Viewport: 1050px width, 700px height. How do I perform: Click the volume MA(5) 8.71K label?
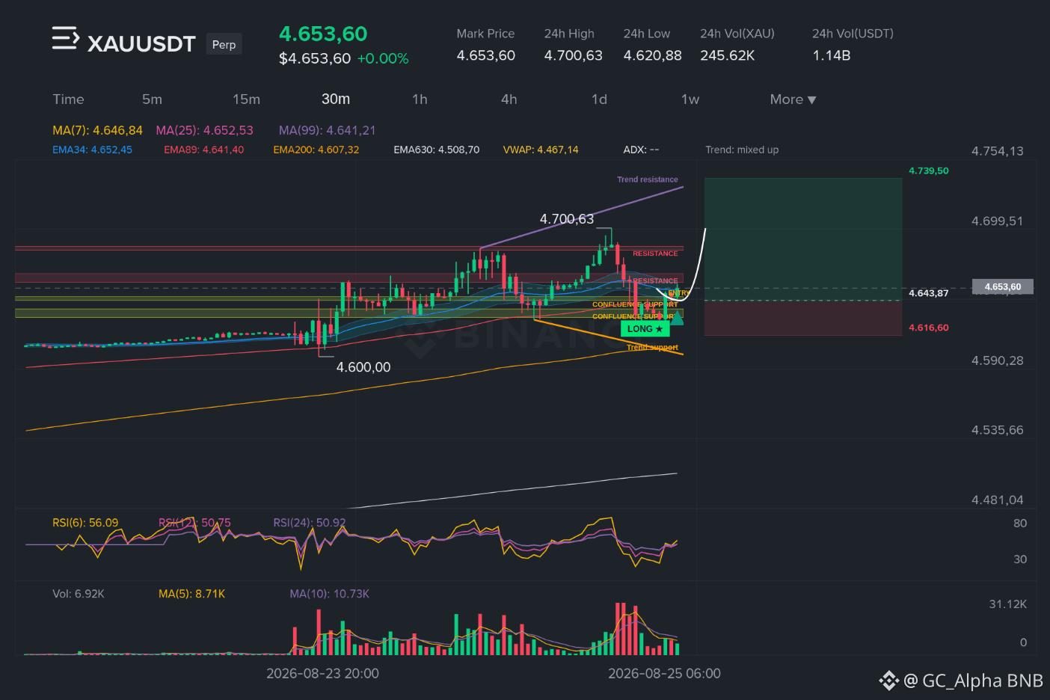[191, 594]
